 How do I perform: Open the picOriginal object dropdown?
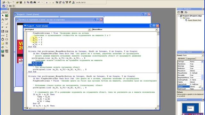pos(89,30)
